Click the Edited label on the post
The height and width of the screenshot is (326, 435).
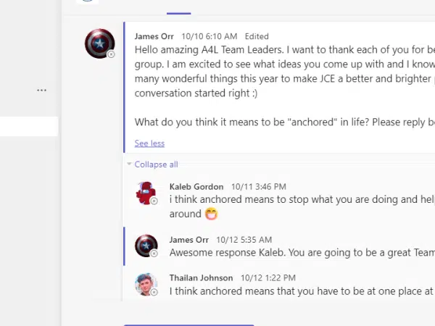(x=257, y=36)
